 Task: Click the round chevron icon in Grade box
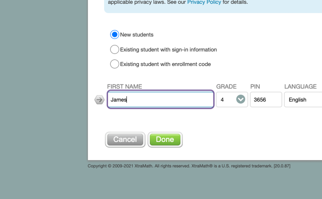[241, 99]
